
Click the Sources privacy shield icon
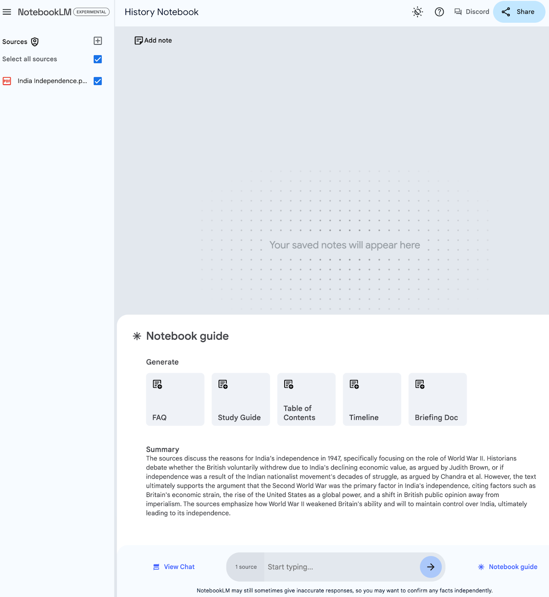35,42
